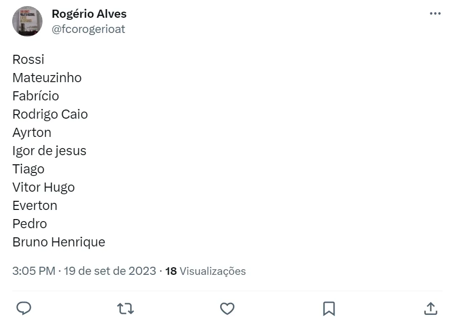
Task: Click the 18 Visualizações view count
Action: coord(206,271)
